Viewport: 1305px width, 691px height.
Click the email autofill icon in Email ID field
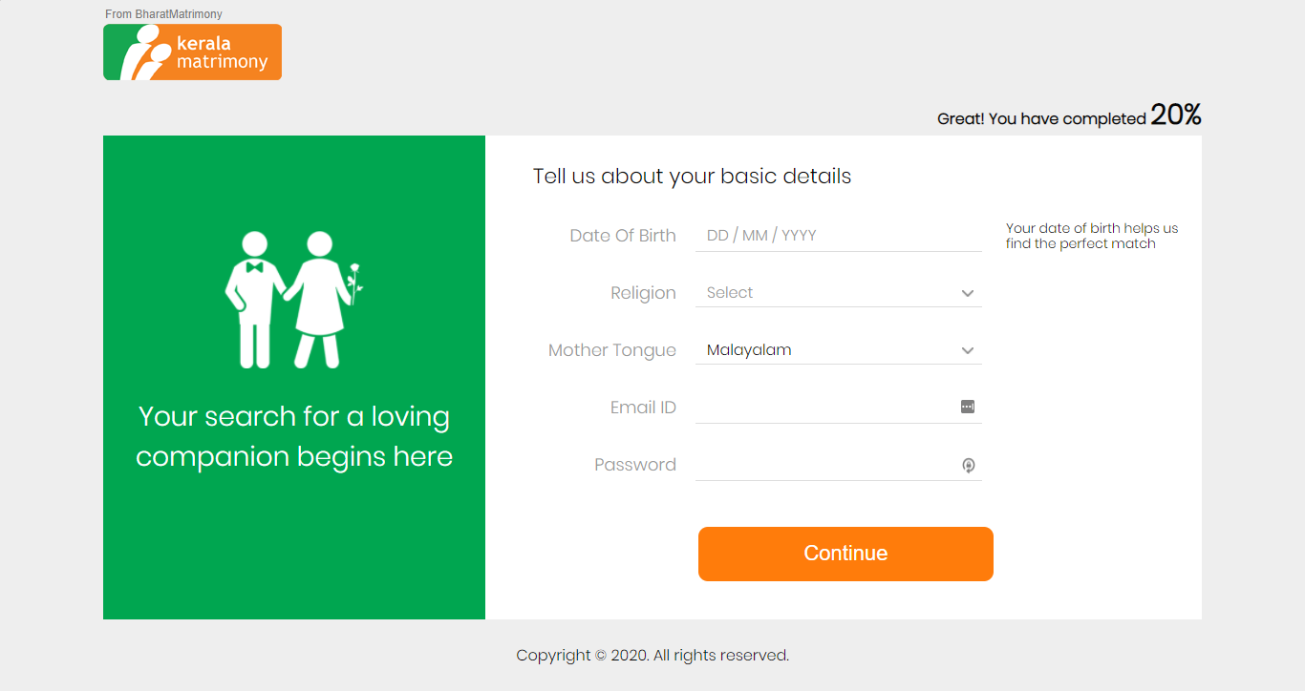(967, 408)
